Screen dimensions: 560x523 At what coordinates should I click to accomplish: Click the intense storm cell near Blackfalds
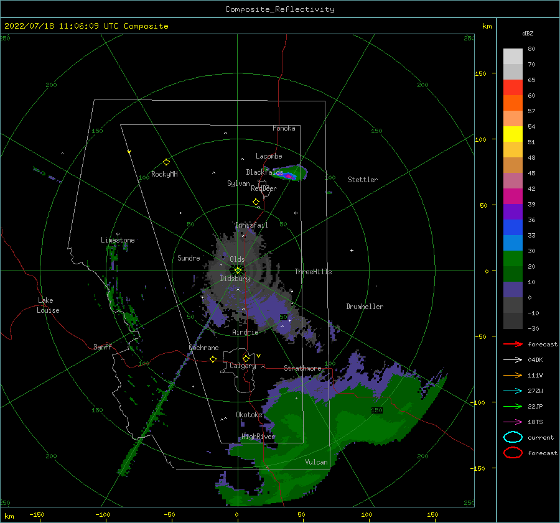point(289,175)
